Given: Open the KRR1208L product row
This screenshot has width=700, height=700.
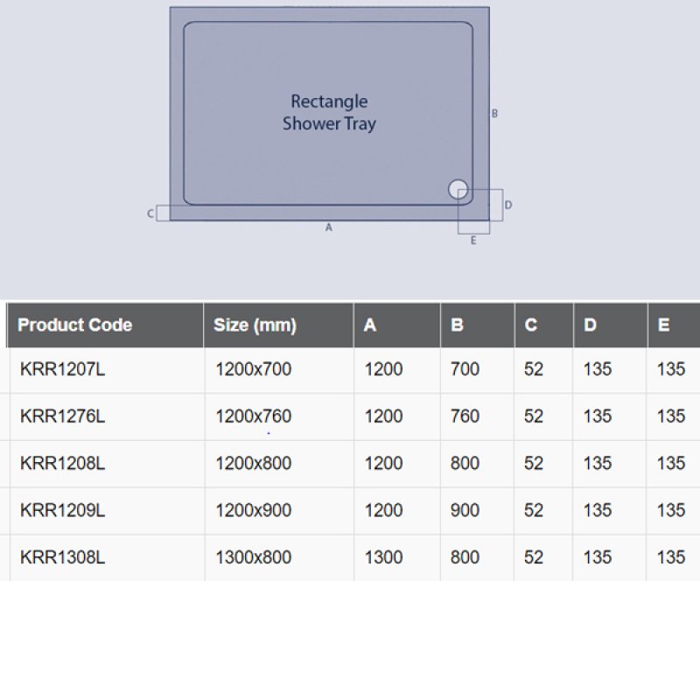Looking at the screenshot, I should click(62, 463).
